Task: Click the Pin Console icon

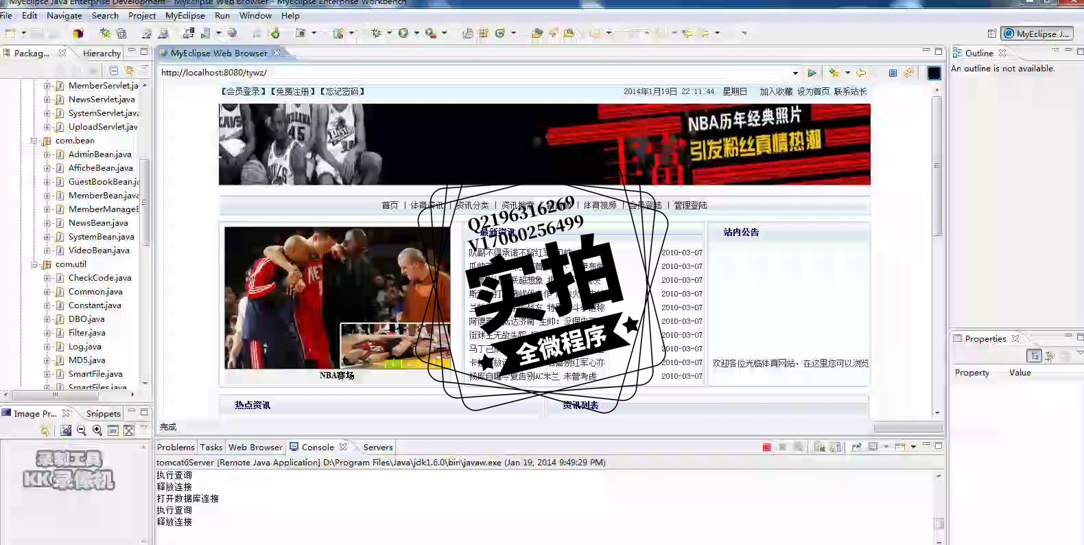Action: (x=856, y=447)
